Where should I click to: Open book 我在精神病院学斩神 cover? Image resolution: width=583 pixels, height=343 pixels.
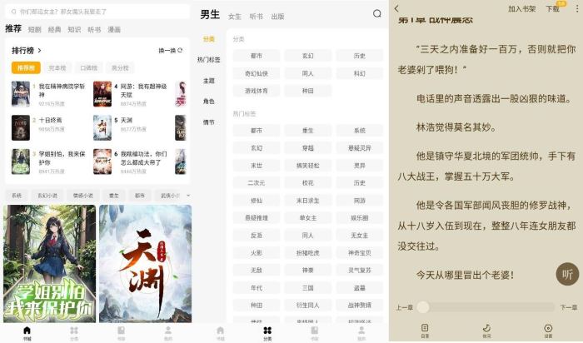point(21,94)
